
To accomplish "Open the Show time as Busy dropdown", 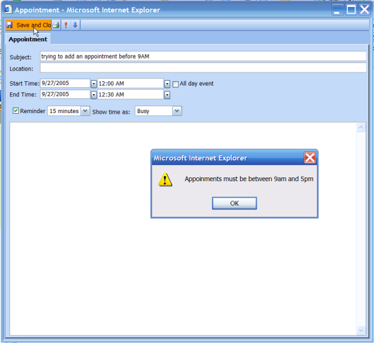I will pyautogui.click(x=176, y=111).
